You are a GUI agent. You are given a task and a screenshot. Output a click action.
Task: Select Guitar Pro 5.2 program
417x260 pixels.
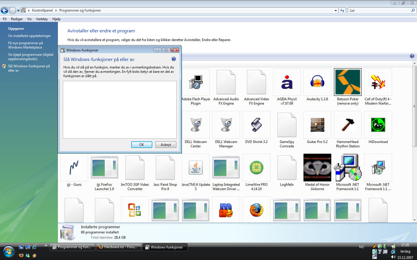click(x=317, y=128)
